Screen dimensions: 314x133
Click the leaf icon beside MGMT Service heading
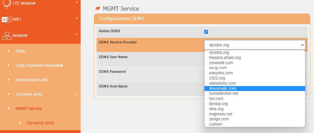[x=98, y=9]
